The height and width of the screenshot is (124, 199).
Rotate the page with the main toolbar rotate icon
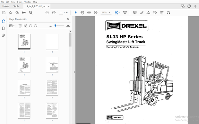tap(169, 12)
